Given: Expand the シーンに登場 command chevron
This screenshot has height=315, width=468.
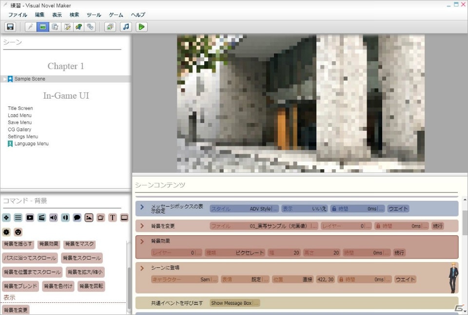Looking at the screenshot, I should coord(142,268).
